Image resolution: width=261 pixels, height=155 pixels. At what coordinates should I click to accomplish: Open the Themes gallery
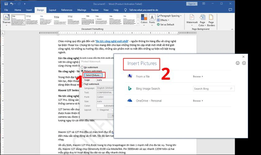tap(6, 20)
